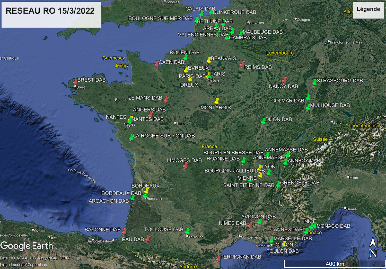Open the Légende panel
The image size is (386, 269).
pyautogui.click(x=368, y=10)
